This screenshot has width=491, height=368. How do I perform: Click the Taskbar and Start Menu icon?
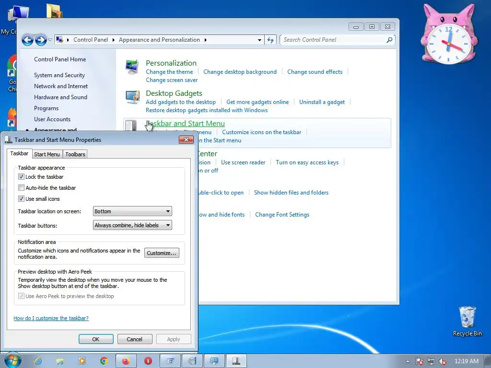pyautogui.click(x=130, y=126)
